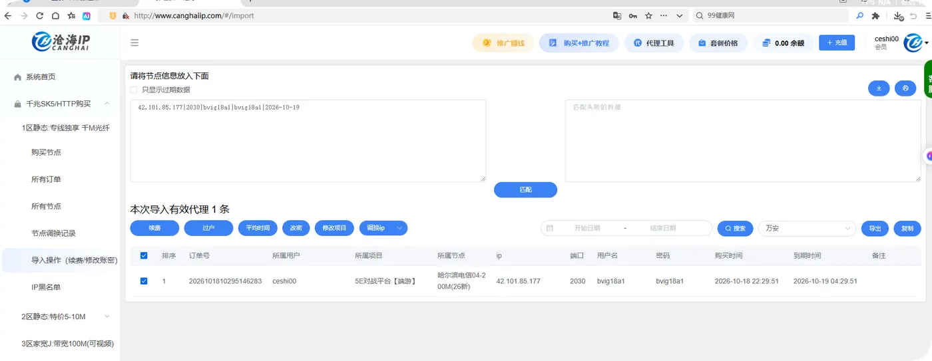Viewport: 932px width, 361px height.
Task: Open the 套餐价格 button
Action: (718, 43)
